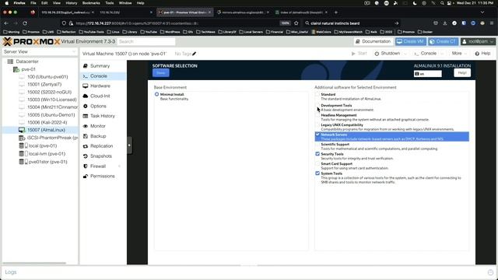498x280 pixels.
Task: Bookmark this page with star icon
Action: [296, 23]
